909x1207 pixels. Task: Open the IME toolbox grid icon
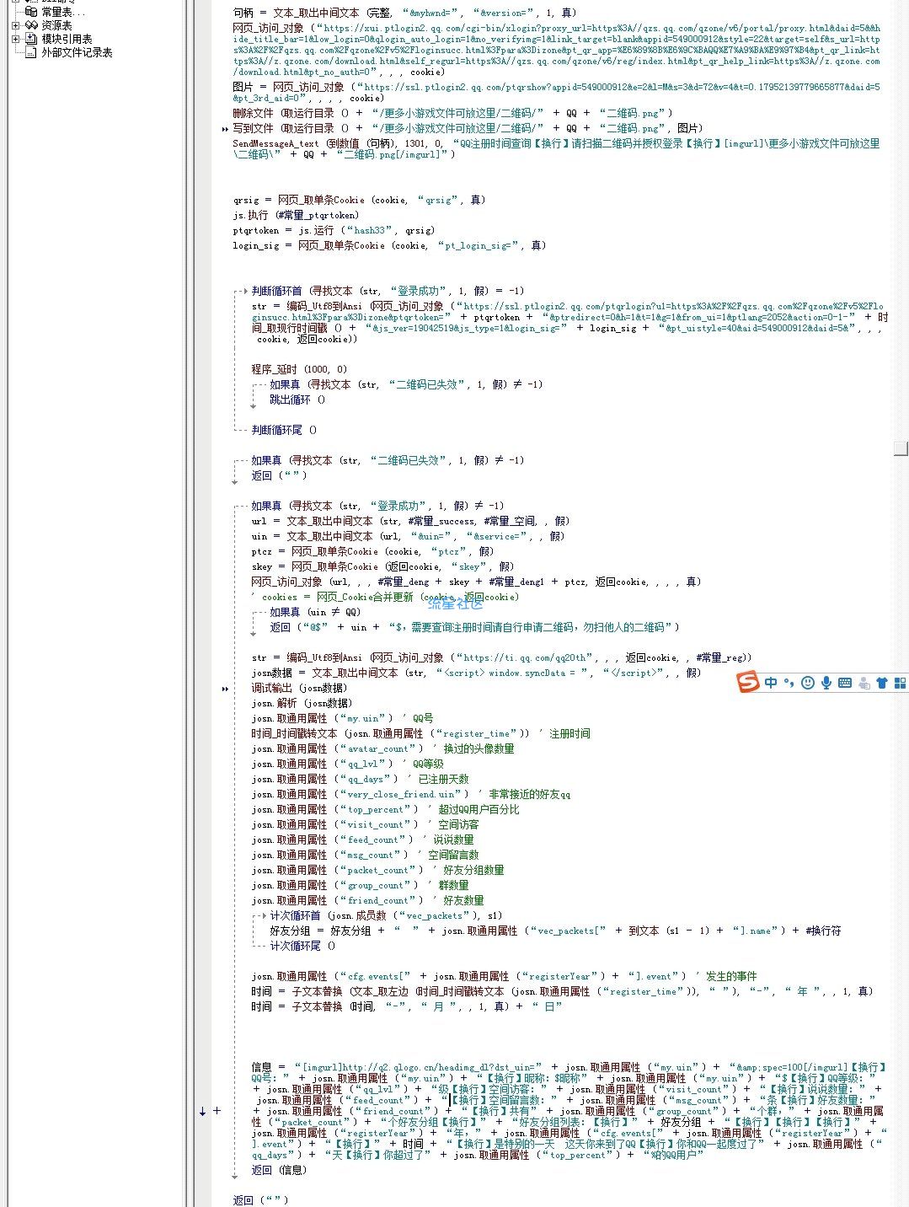click(x=900, y=683)
